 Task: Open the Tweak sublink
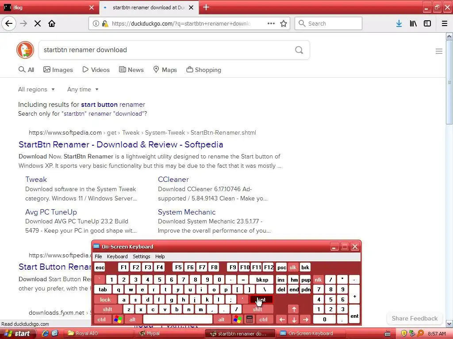(x=36, y=179)
